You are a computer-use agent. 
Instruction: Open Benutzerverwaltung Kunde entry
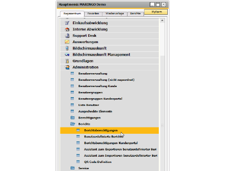tap(98, 86)
